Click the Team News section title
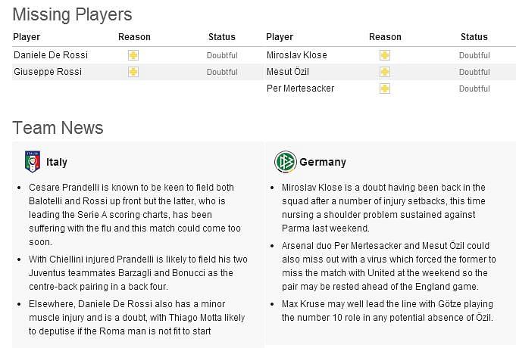This screenshot has width=516, height=348. 58,128
